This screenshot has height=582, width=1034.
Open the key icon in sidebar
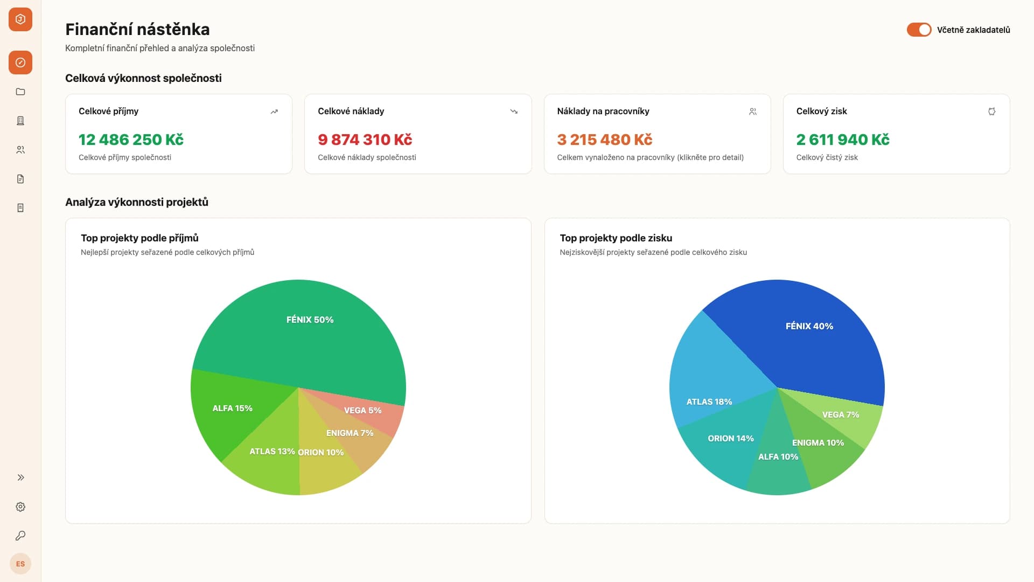20,536
